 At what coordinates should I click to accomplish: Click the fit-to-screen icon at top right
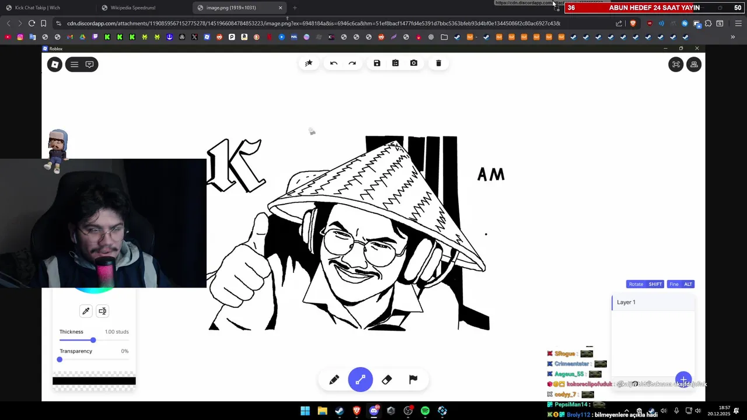point(676,64)
